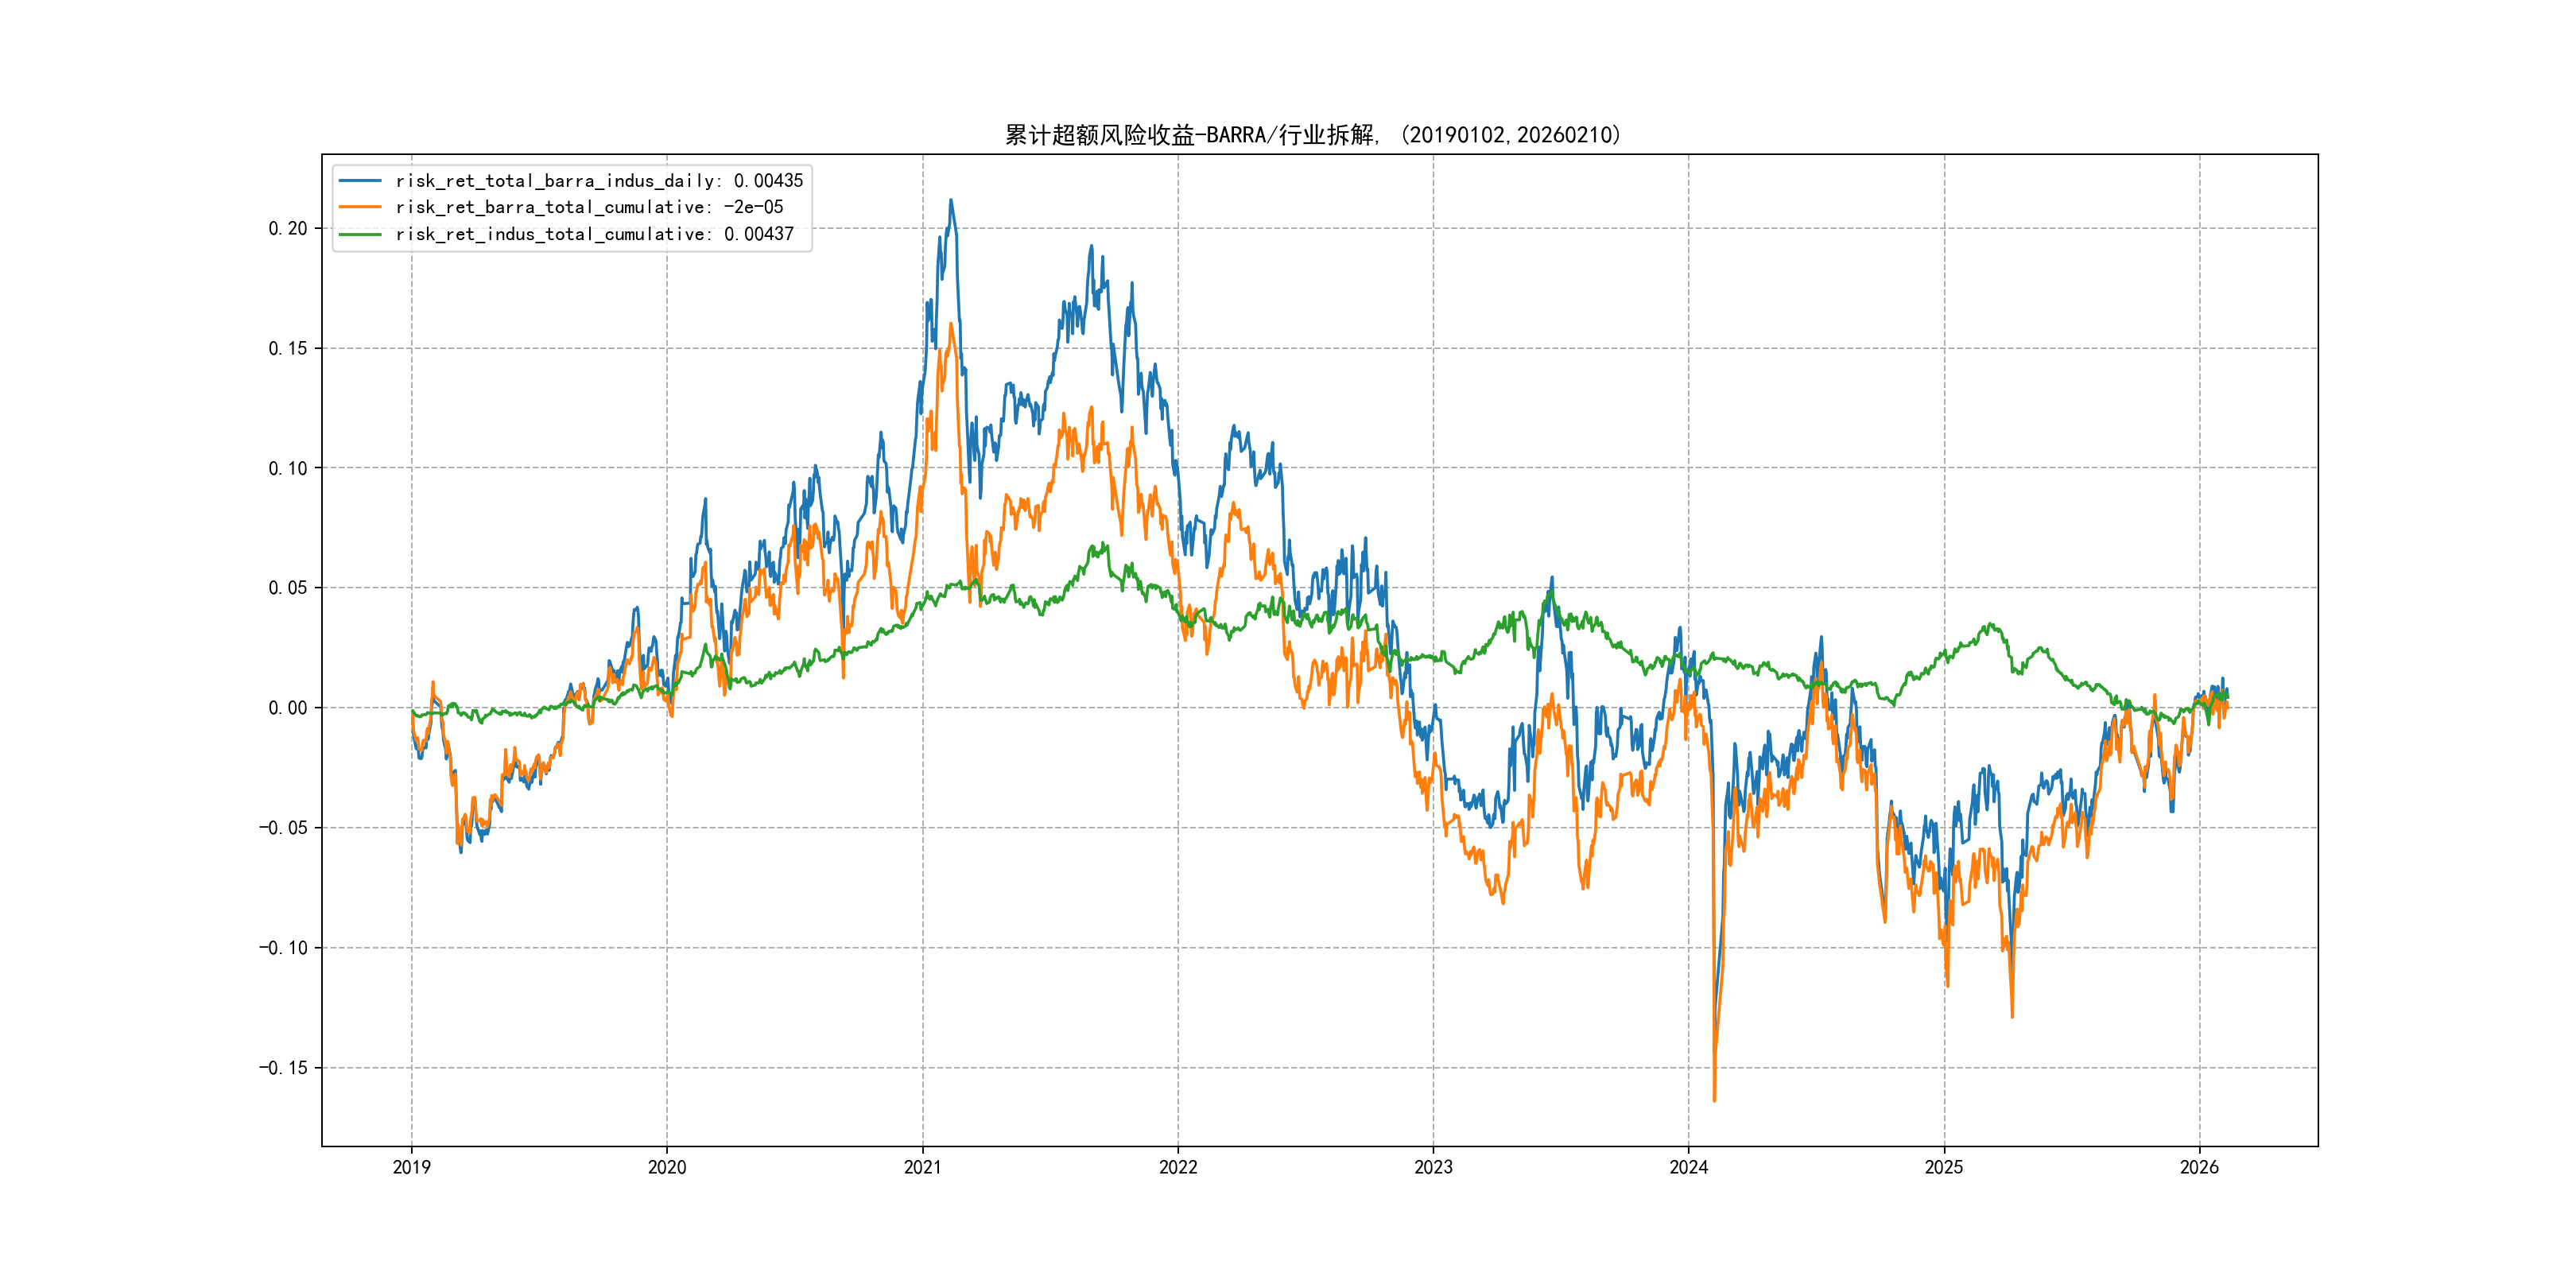The image size is (2576, 1288).
Task: Select the risk_ret_indus_total_cumulative legend label
Action: point(594,234)
